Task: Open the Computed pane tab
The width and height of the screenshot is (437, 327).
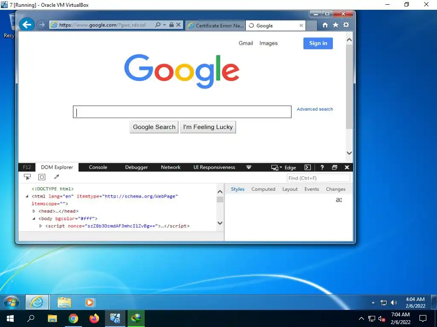Action: (x=263, y=189)
